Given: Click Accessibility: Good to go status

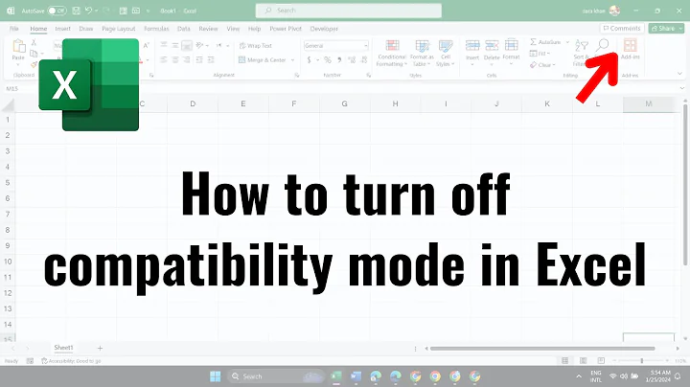Looking at the screenshot, I should [71, 361].
